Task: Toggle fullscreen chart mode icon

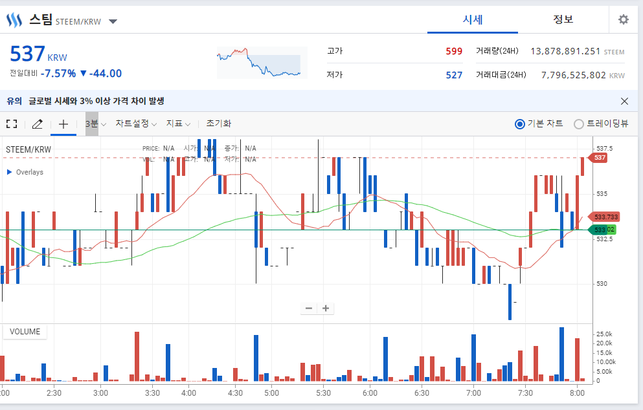Action: (12, 124)
